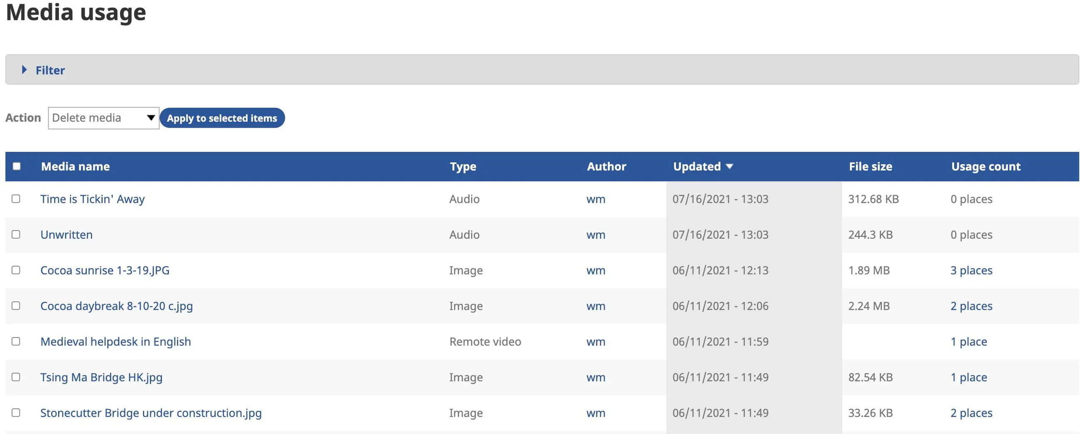
Task: Sort table by Media name column
Action: pyautogui.click(x=76, y=167)
